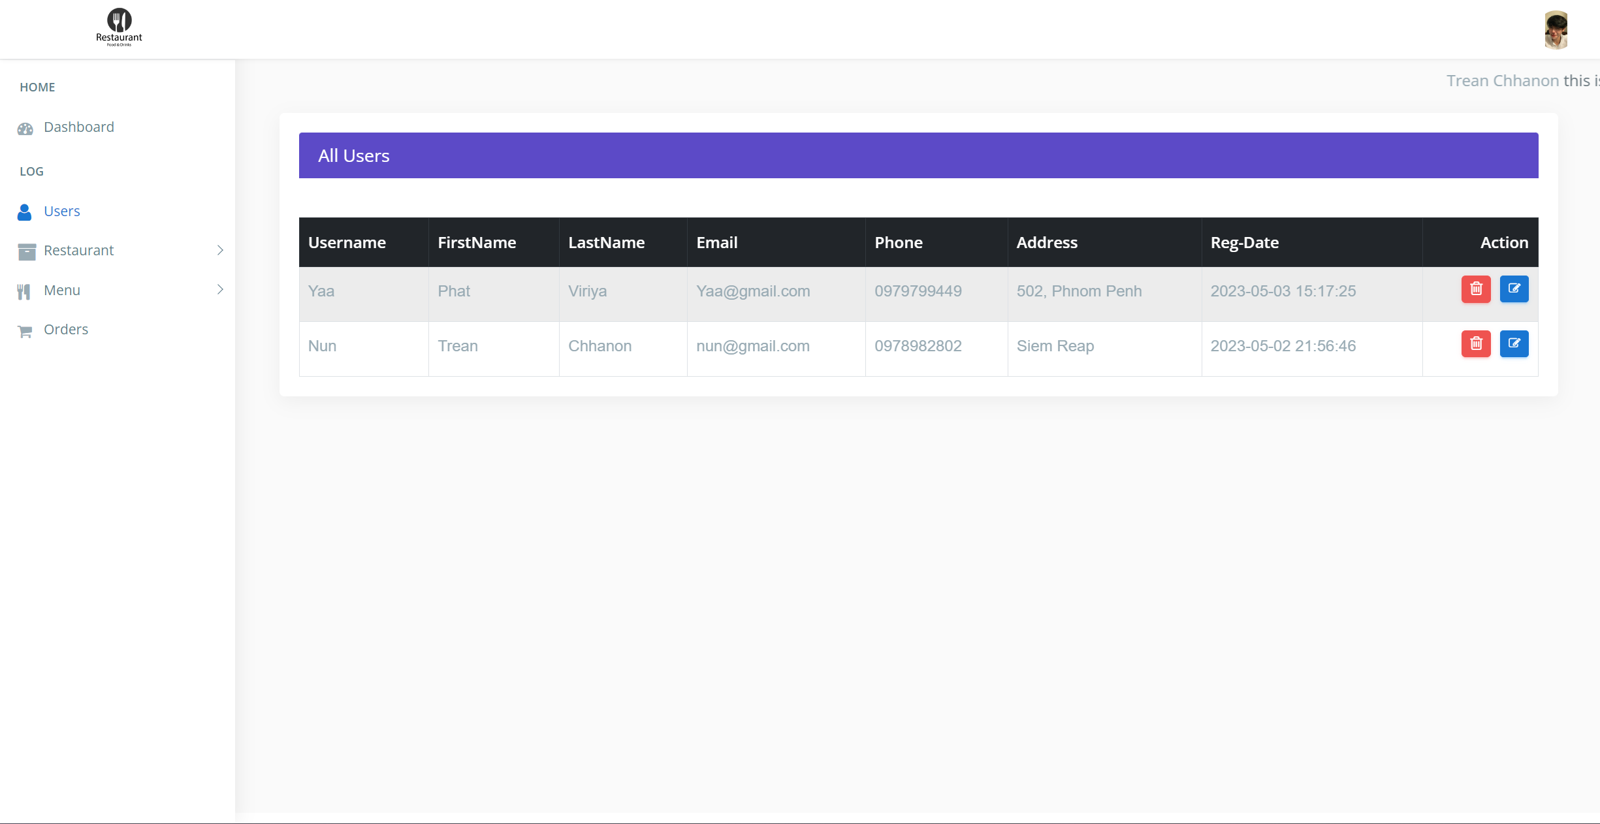
Task: Select the Orders shopping cart icon
Action: 25,330
